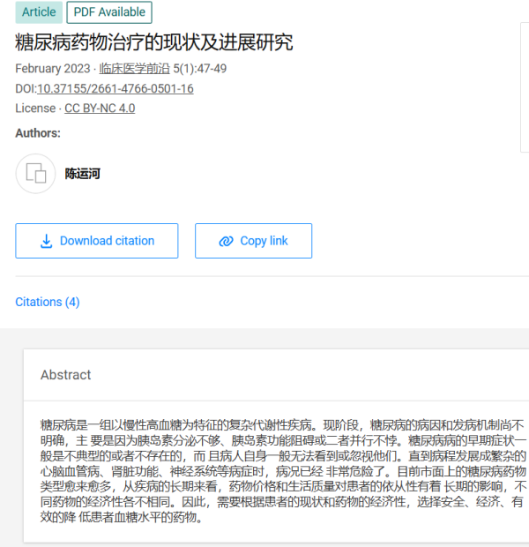Open the journal link 临床医学前沿
This screenshot has height=547, width=529.
[x=135, y=69]
